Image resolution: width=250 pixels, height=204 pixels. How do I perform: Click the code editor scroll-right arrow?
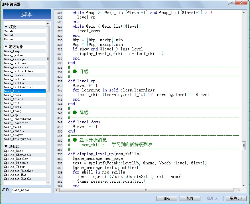(239, 190)
